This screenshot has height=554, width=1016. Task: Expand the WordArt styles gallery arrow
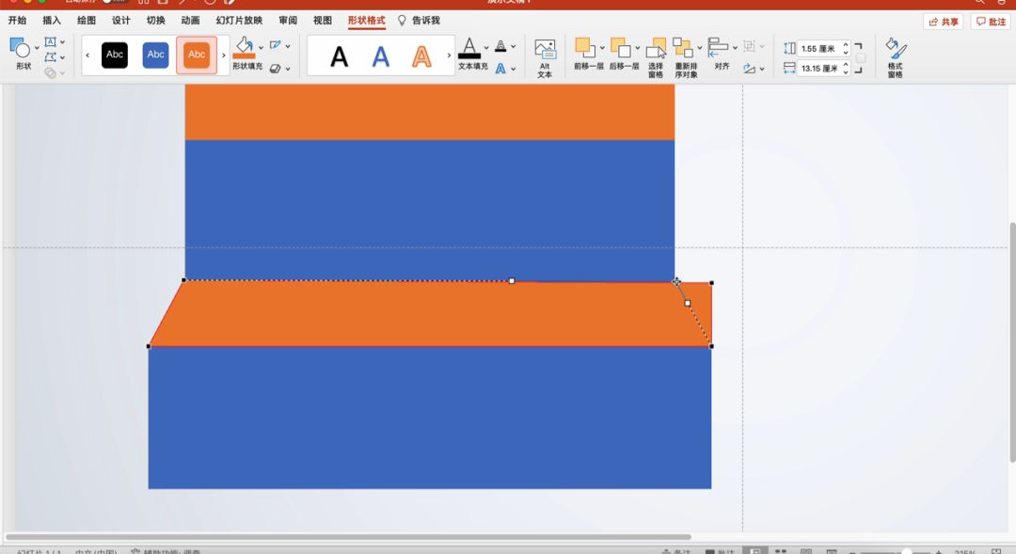click(449, 55)
